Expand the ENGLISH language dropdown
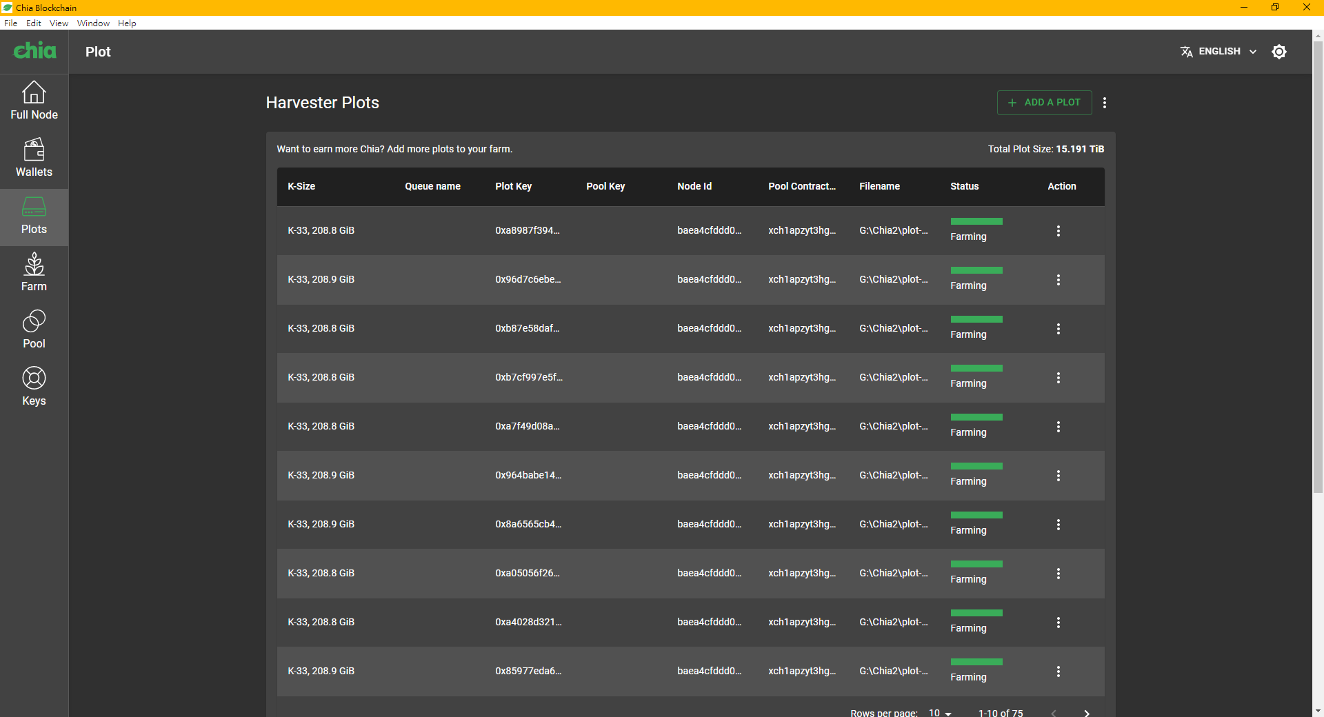The width and height of the screenshot is (1324, 717). click(1218, 52)
